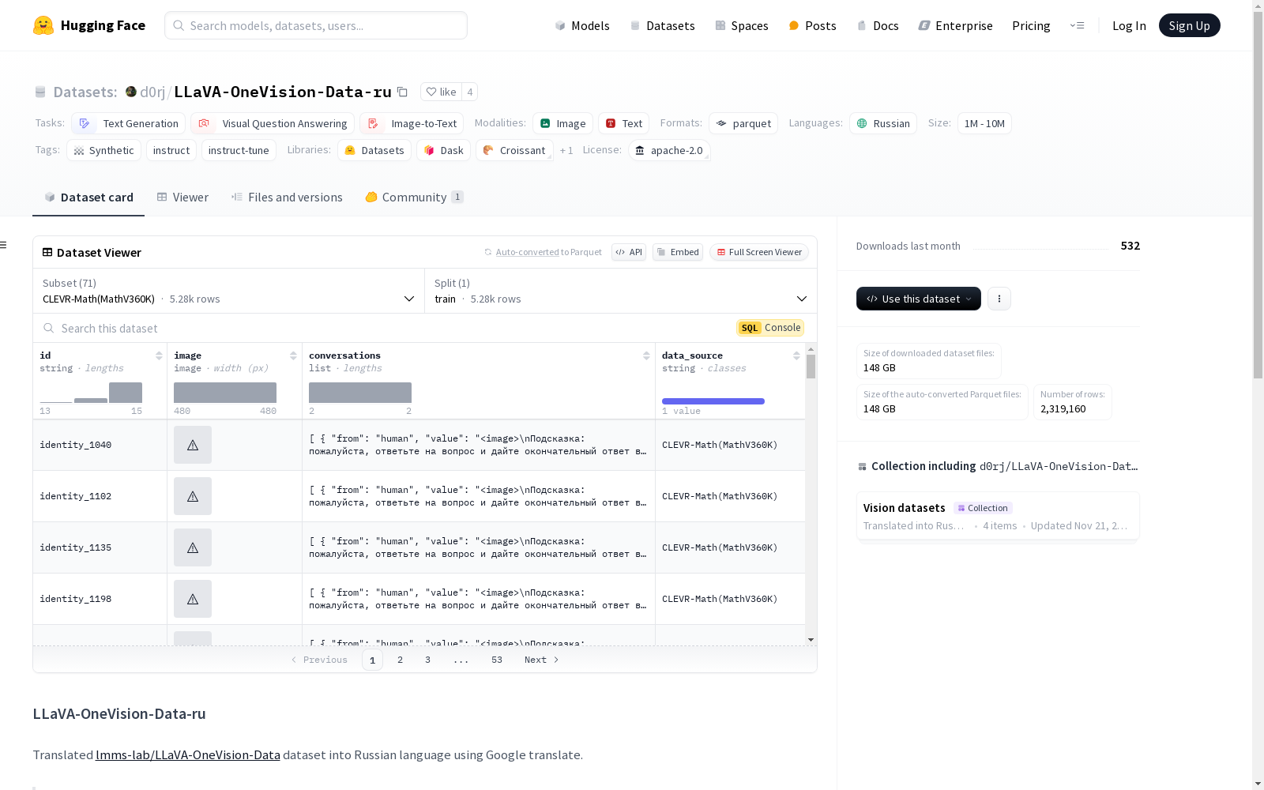Expand the +1 more libraries tag
The height and width of the screenshot is (790, 1264).
(566, 150)
